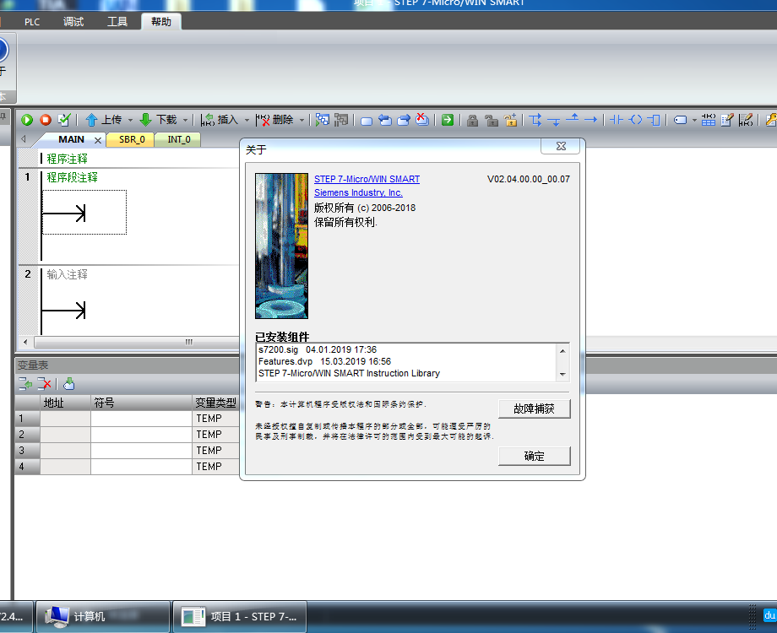This screenshot has height=633, width=777.
Task: Click the red STOP button in toolbar
Action: (46, 120)
